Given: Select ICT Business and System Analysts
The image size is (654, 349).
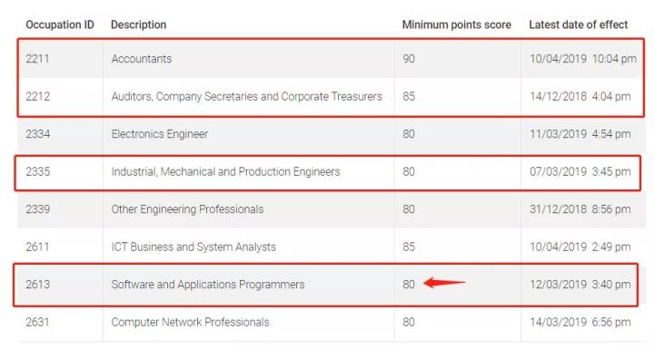Looking at the screenshot, I should (x=193, y=247).
